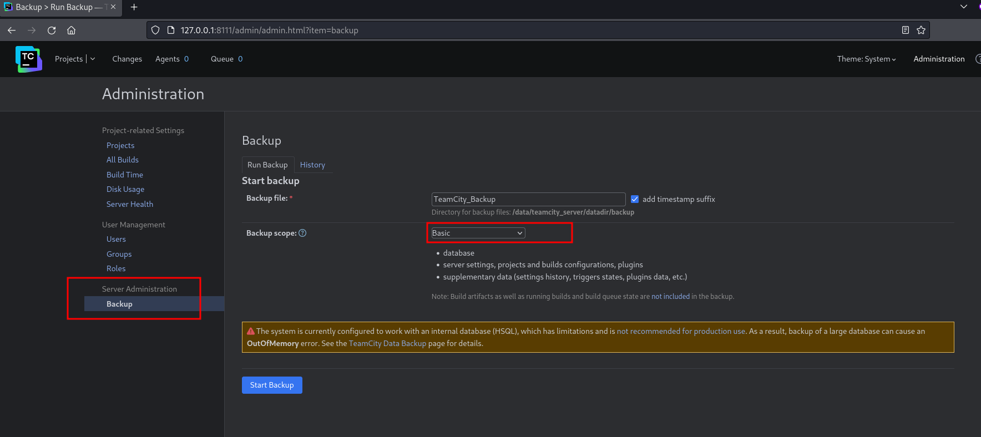Image resolution: width=981 pixels, height=437 pixels.
Task: Follow 'not recommended for production use' link
Action: (x=681, y=331)
